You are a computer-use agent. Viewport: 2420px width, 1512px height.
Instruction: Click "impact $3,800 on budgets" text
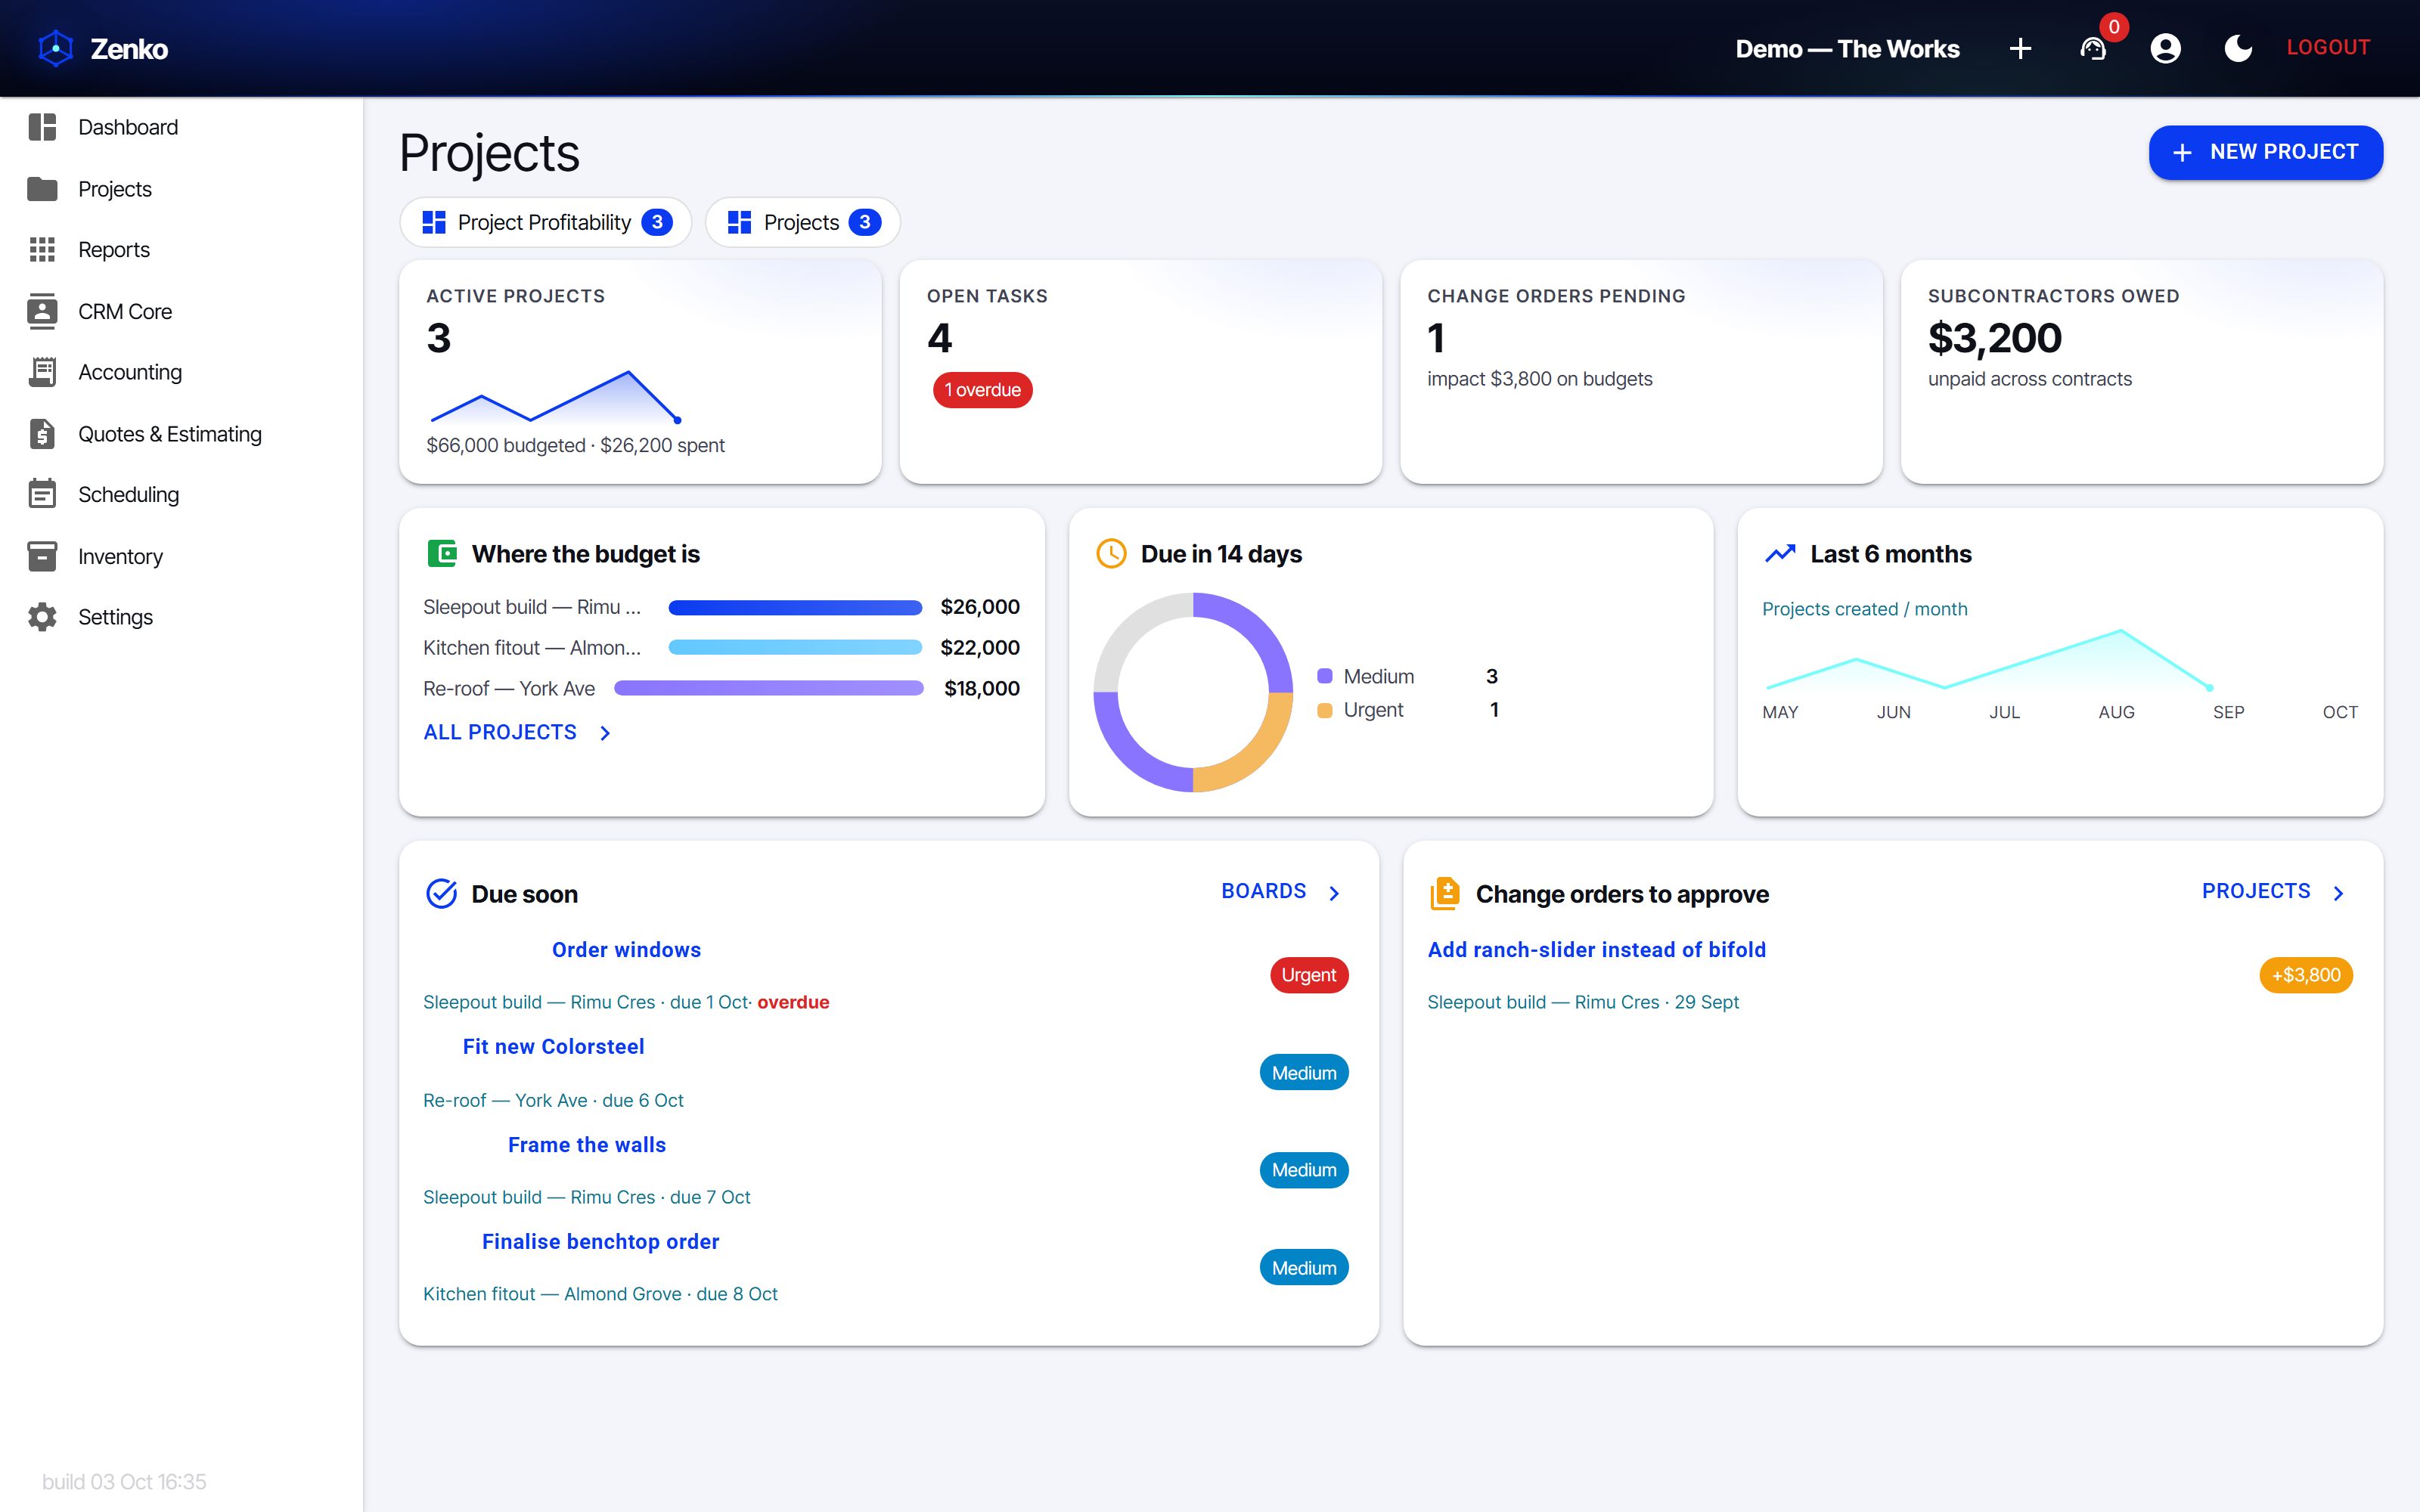(x=1539, y=379)
